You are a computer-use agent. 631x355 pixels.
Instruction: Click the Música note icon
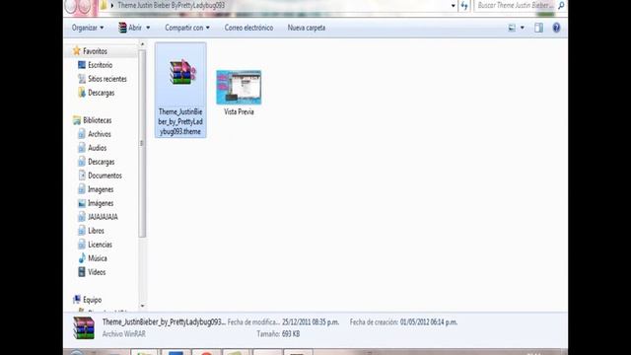(x=82, y=258)
